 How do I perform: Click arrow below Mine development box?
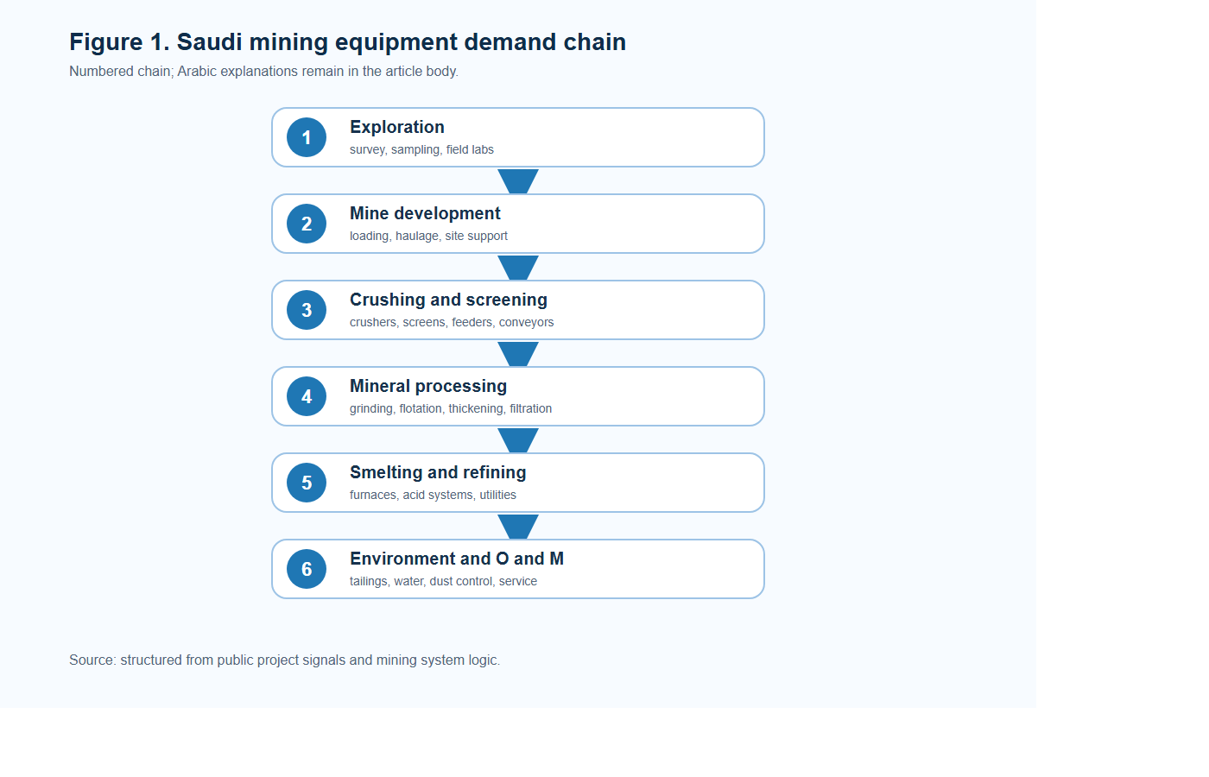pyautogui.click(x=518, y=267)
